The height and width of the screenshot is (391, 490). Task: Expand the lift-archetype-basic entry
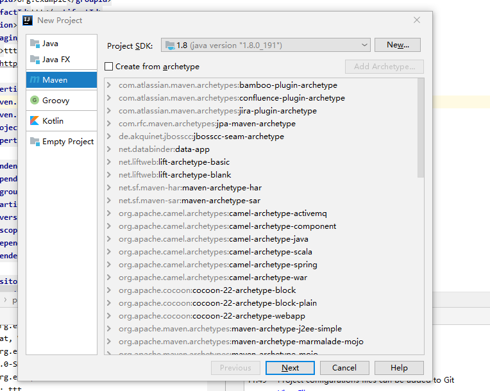click(x=109, y=162)
